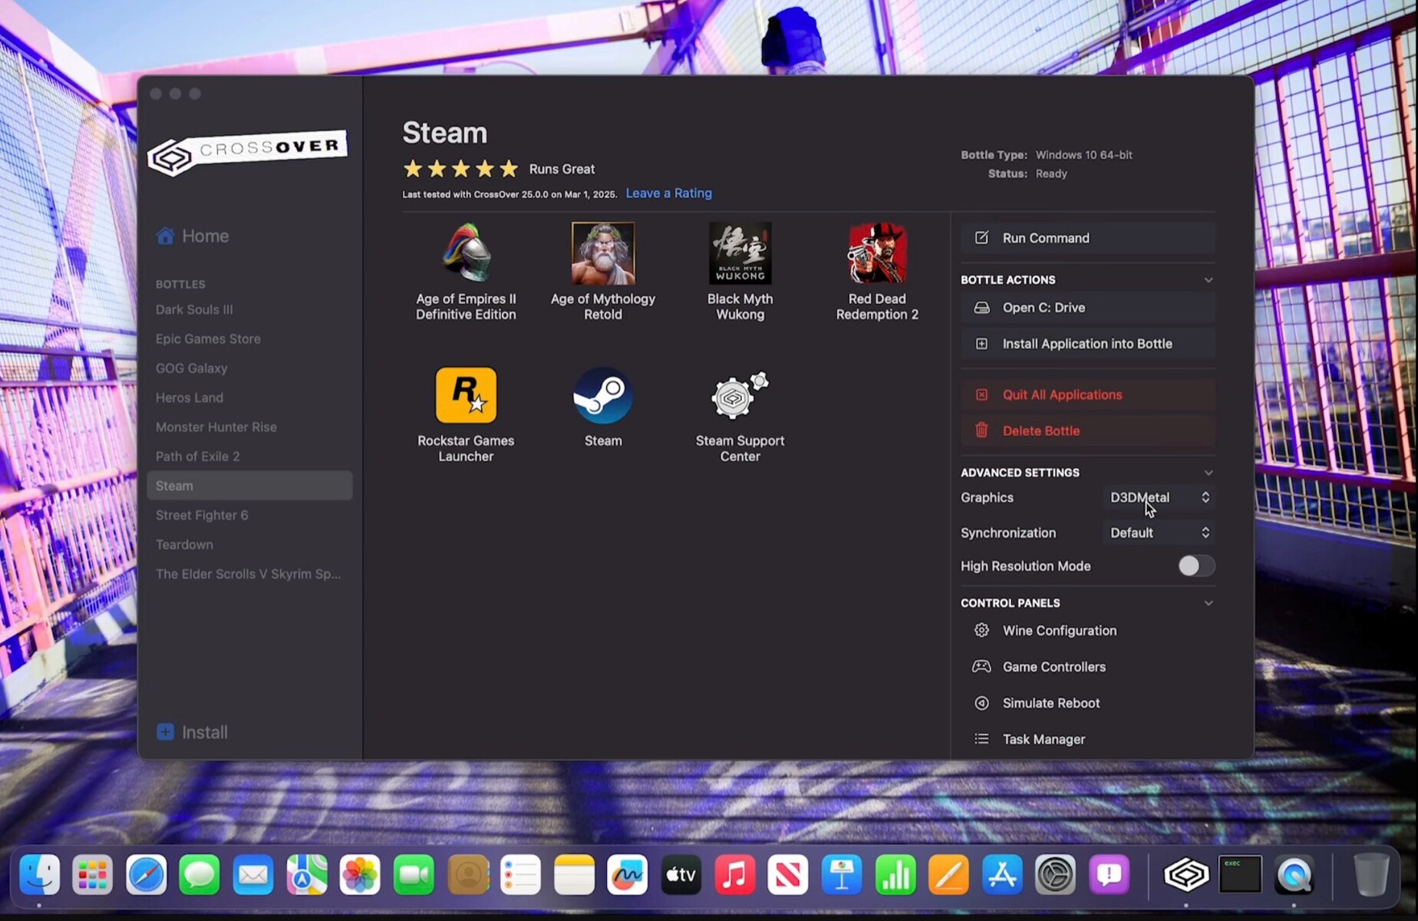Select the Teardown bottle

tap(249, 544)
